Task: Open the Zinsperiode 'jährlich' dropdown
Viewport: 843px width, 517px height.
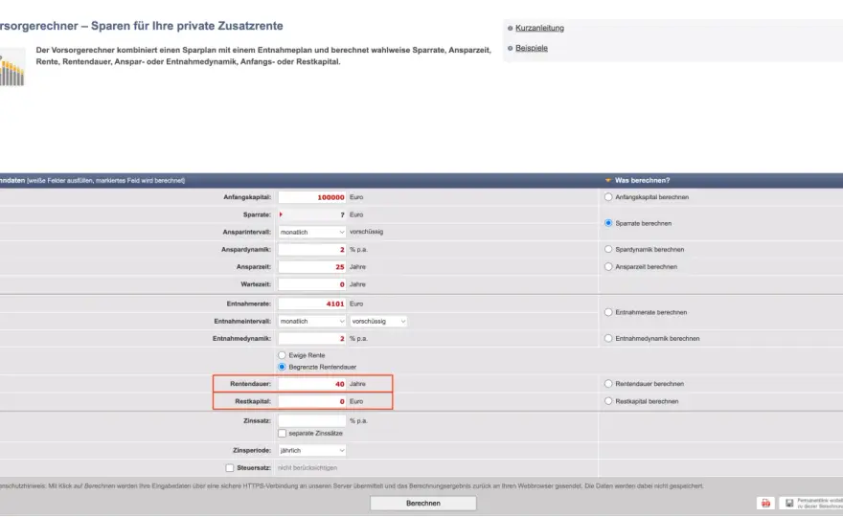Action: pyautogui.click(x=312, y=450)
